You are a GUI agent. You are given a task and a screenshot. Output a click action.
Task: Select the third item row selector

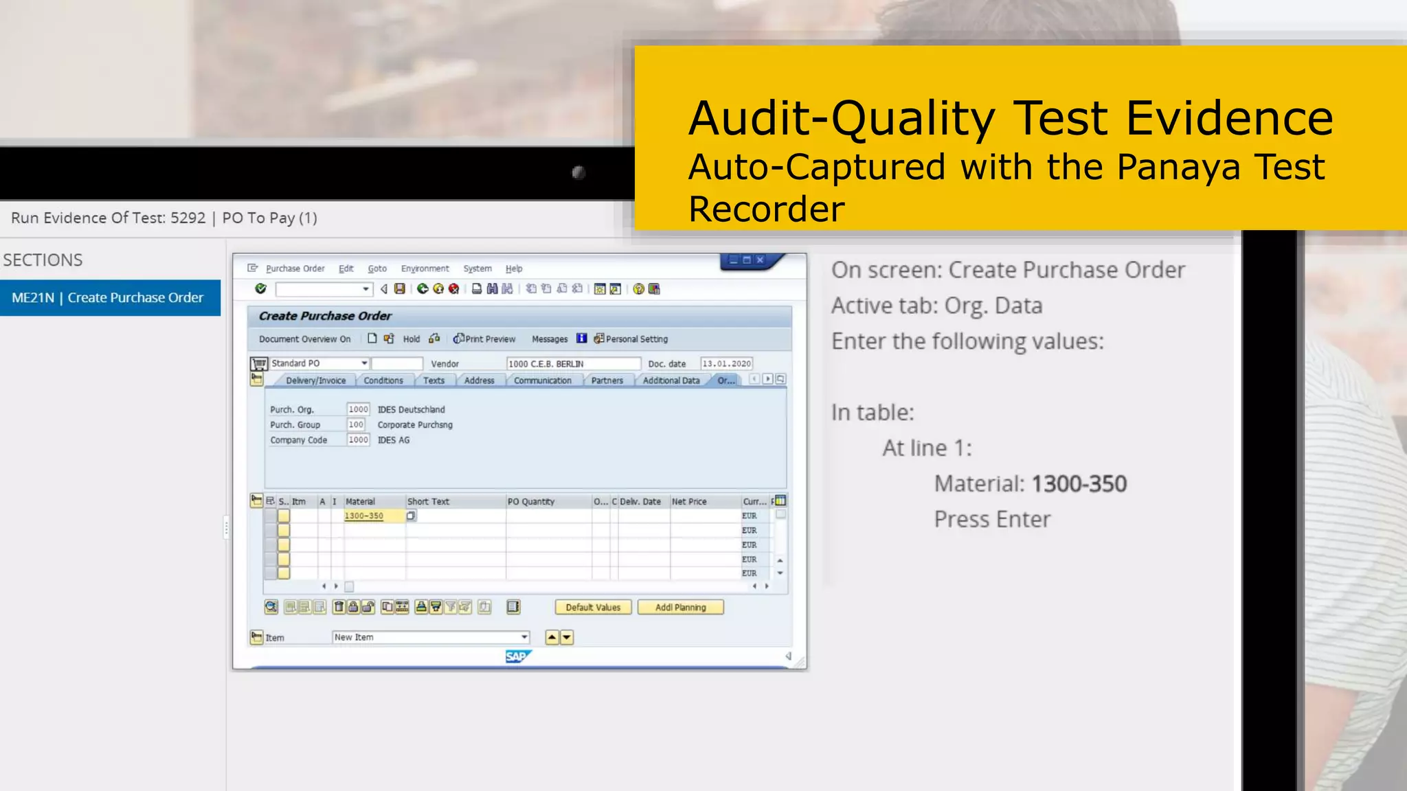(284, 544)
